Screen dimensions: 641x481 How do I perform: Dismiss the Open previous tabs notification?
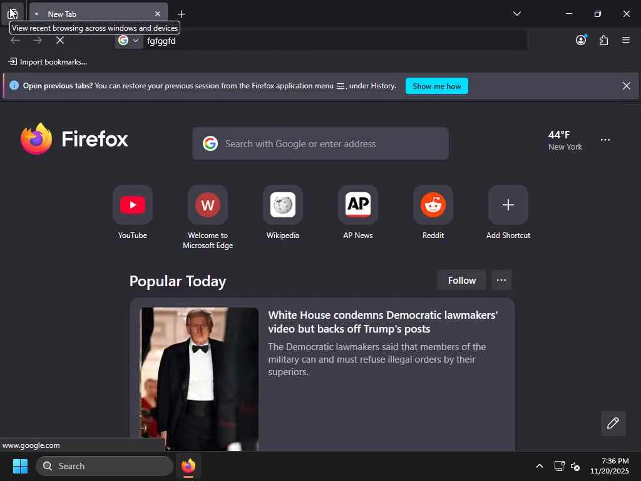626,86
